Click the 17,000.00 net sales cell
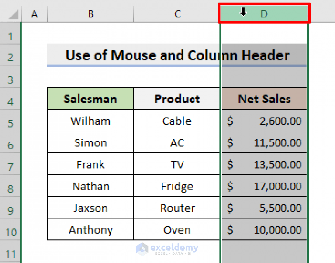335x263 pixels. pos(264,186)
